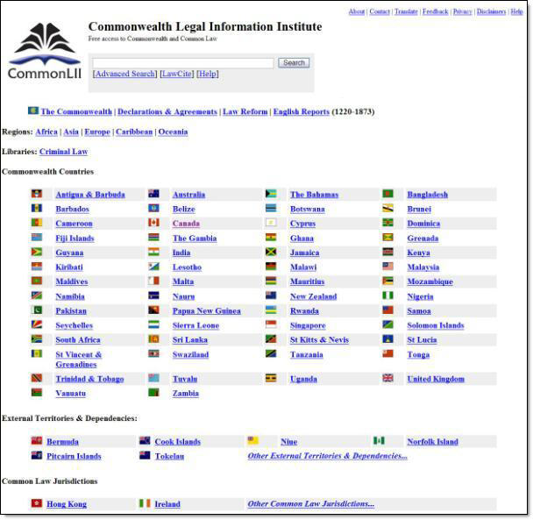Click the Malta flag icon
The width and height of the screenshot is (533, 520).
point(153,281)
